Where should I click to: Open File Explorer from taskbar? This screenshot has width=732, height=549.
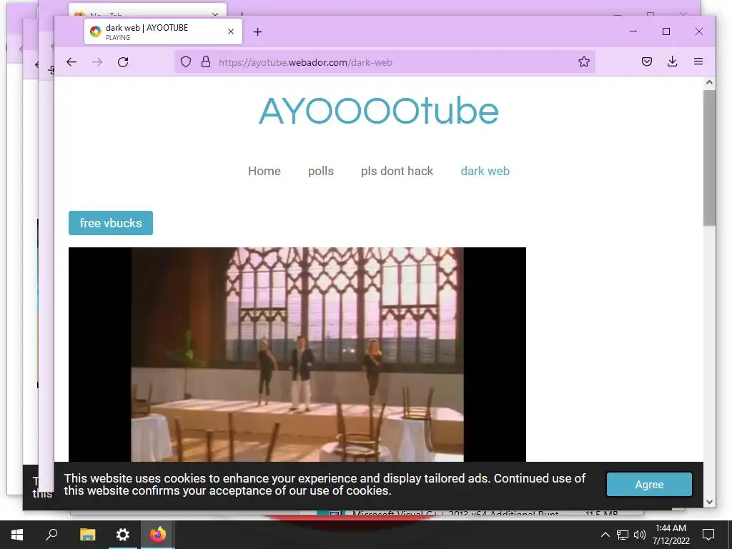[x=87, y=535]
